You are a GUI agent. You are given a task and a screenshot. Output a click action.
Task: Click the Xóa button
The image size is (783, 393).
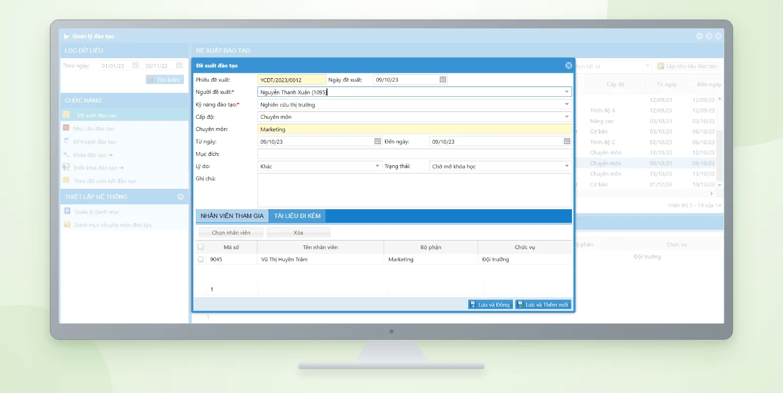pos(299,233)
